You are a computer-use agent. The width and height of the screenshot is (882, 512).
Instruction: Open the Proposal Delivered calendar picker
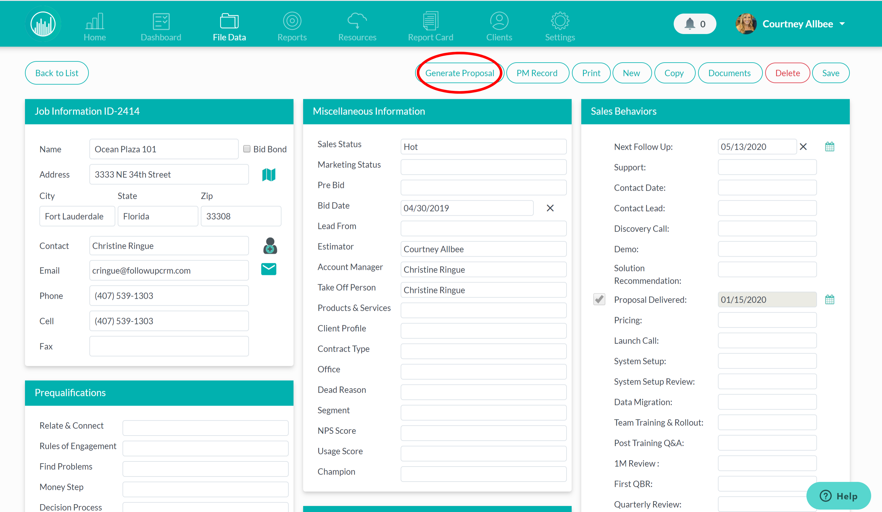click(830, 299)
